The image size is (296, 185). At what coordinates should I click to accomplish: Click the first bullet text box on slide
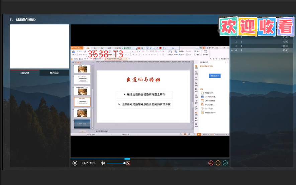pos(144,95)
